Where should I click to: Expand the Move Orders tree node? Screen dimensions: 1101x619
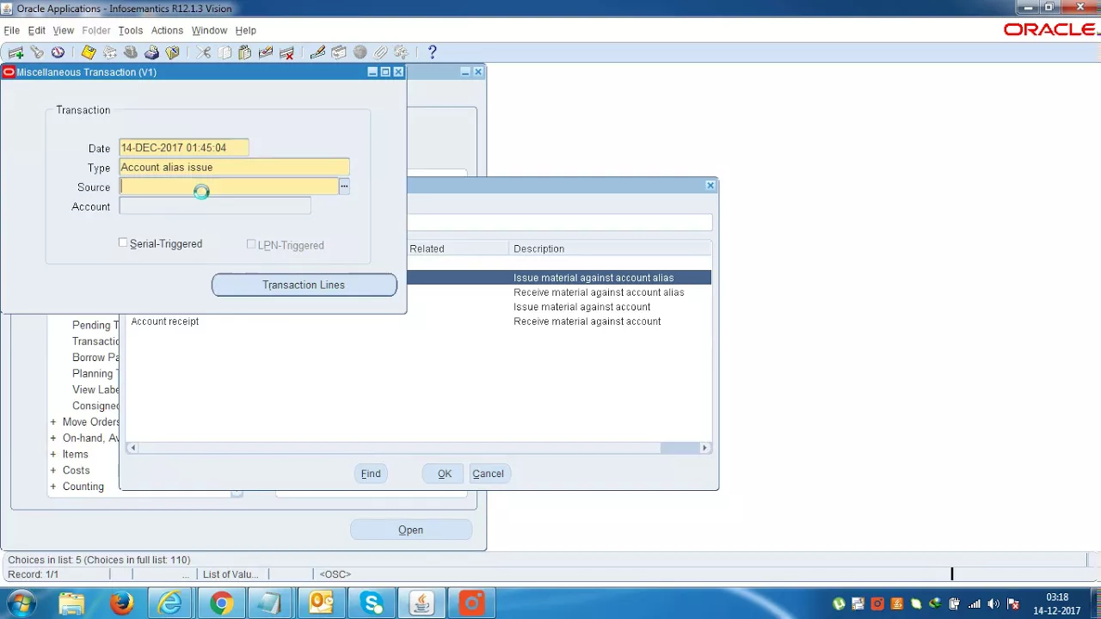tap(53, 422)
